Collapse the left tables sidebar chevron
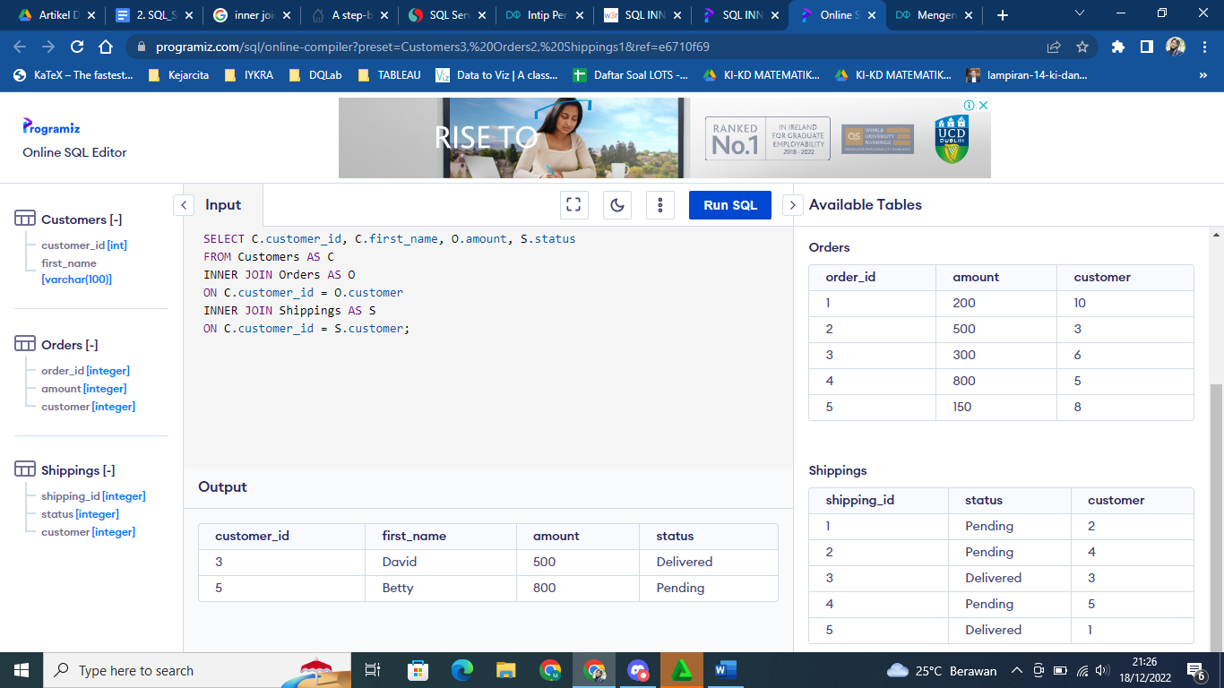The width and height of the screenshot is (1224, 688). (x=184, y=205)
